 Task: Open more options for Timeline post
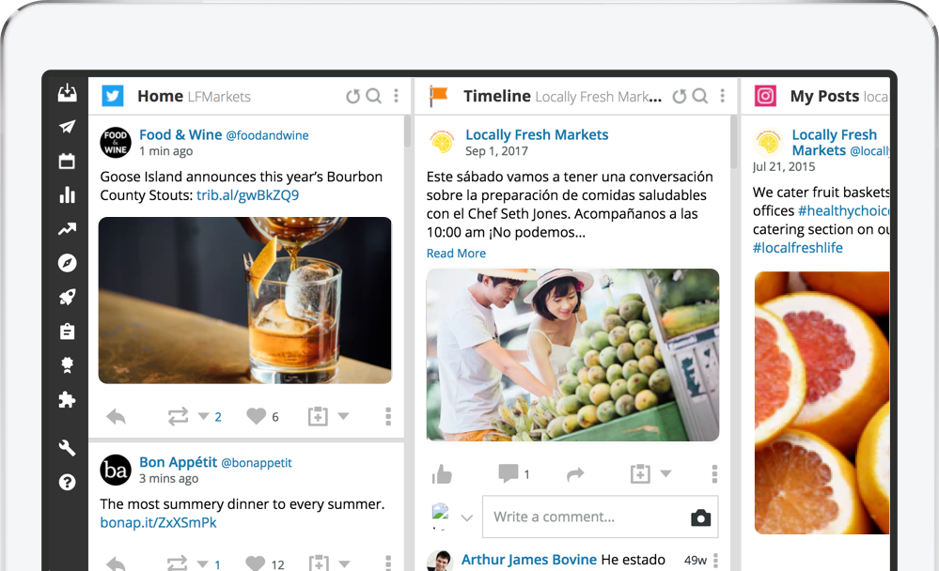pos(714,474)
